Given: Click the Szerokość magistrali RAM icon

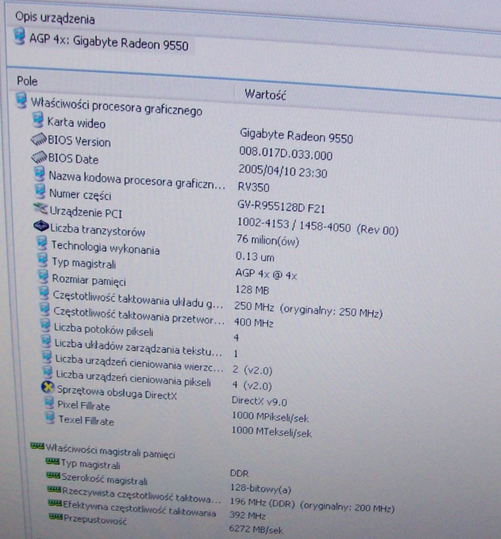Looking at the screenshot, I should pyautogui.click(x=53, y=475).
